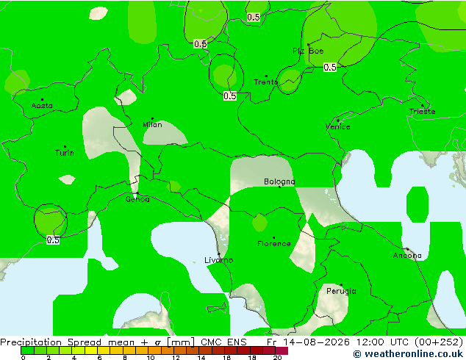The image size is (466, 360).
Task: Select the legend value '14'
Action: 201,358
